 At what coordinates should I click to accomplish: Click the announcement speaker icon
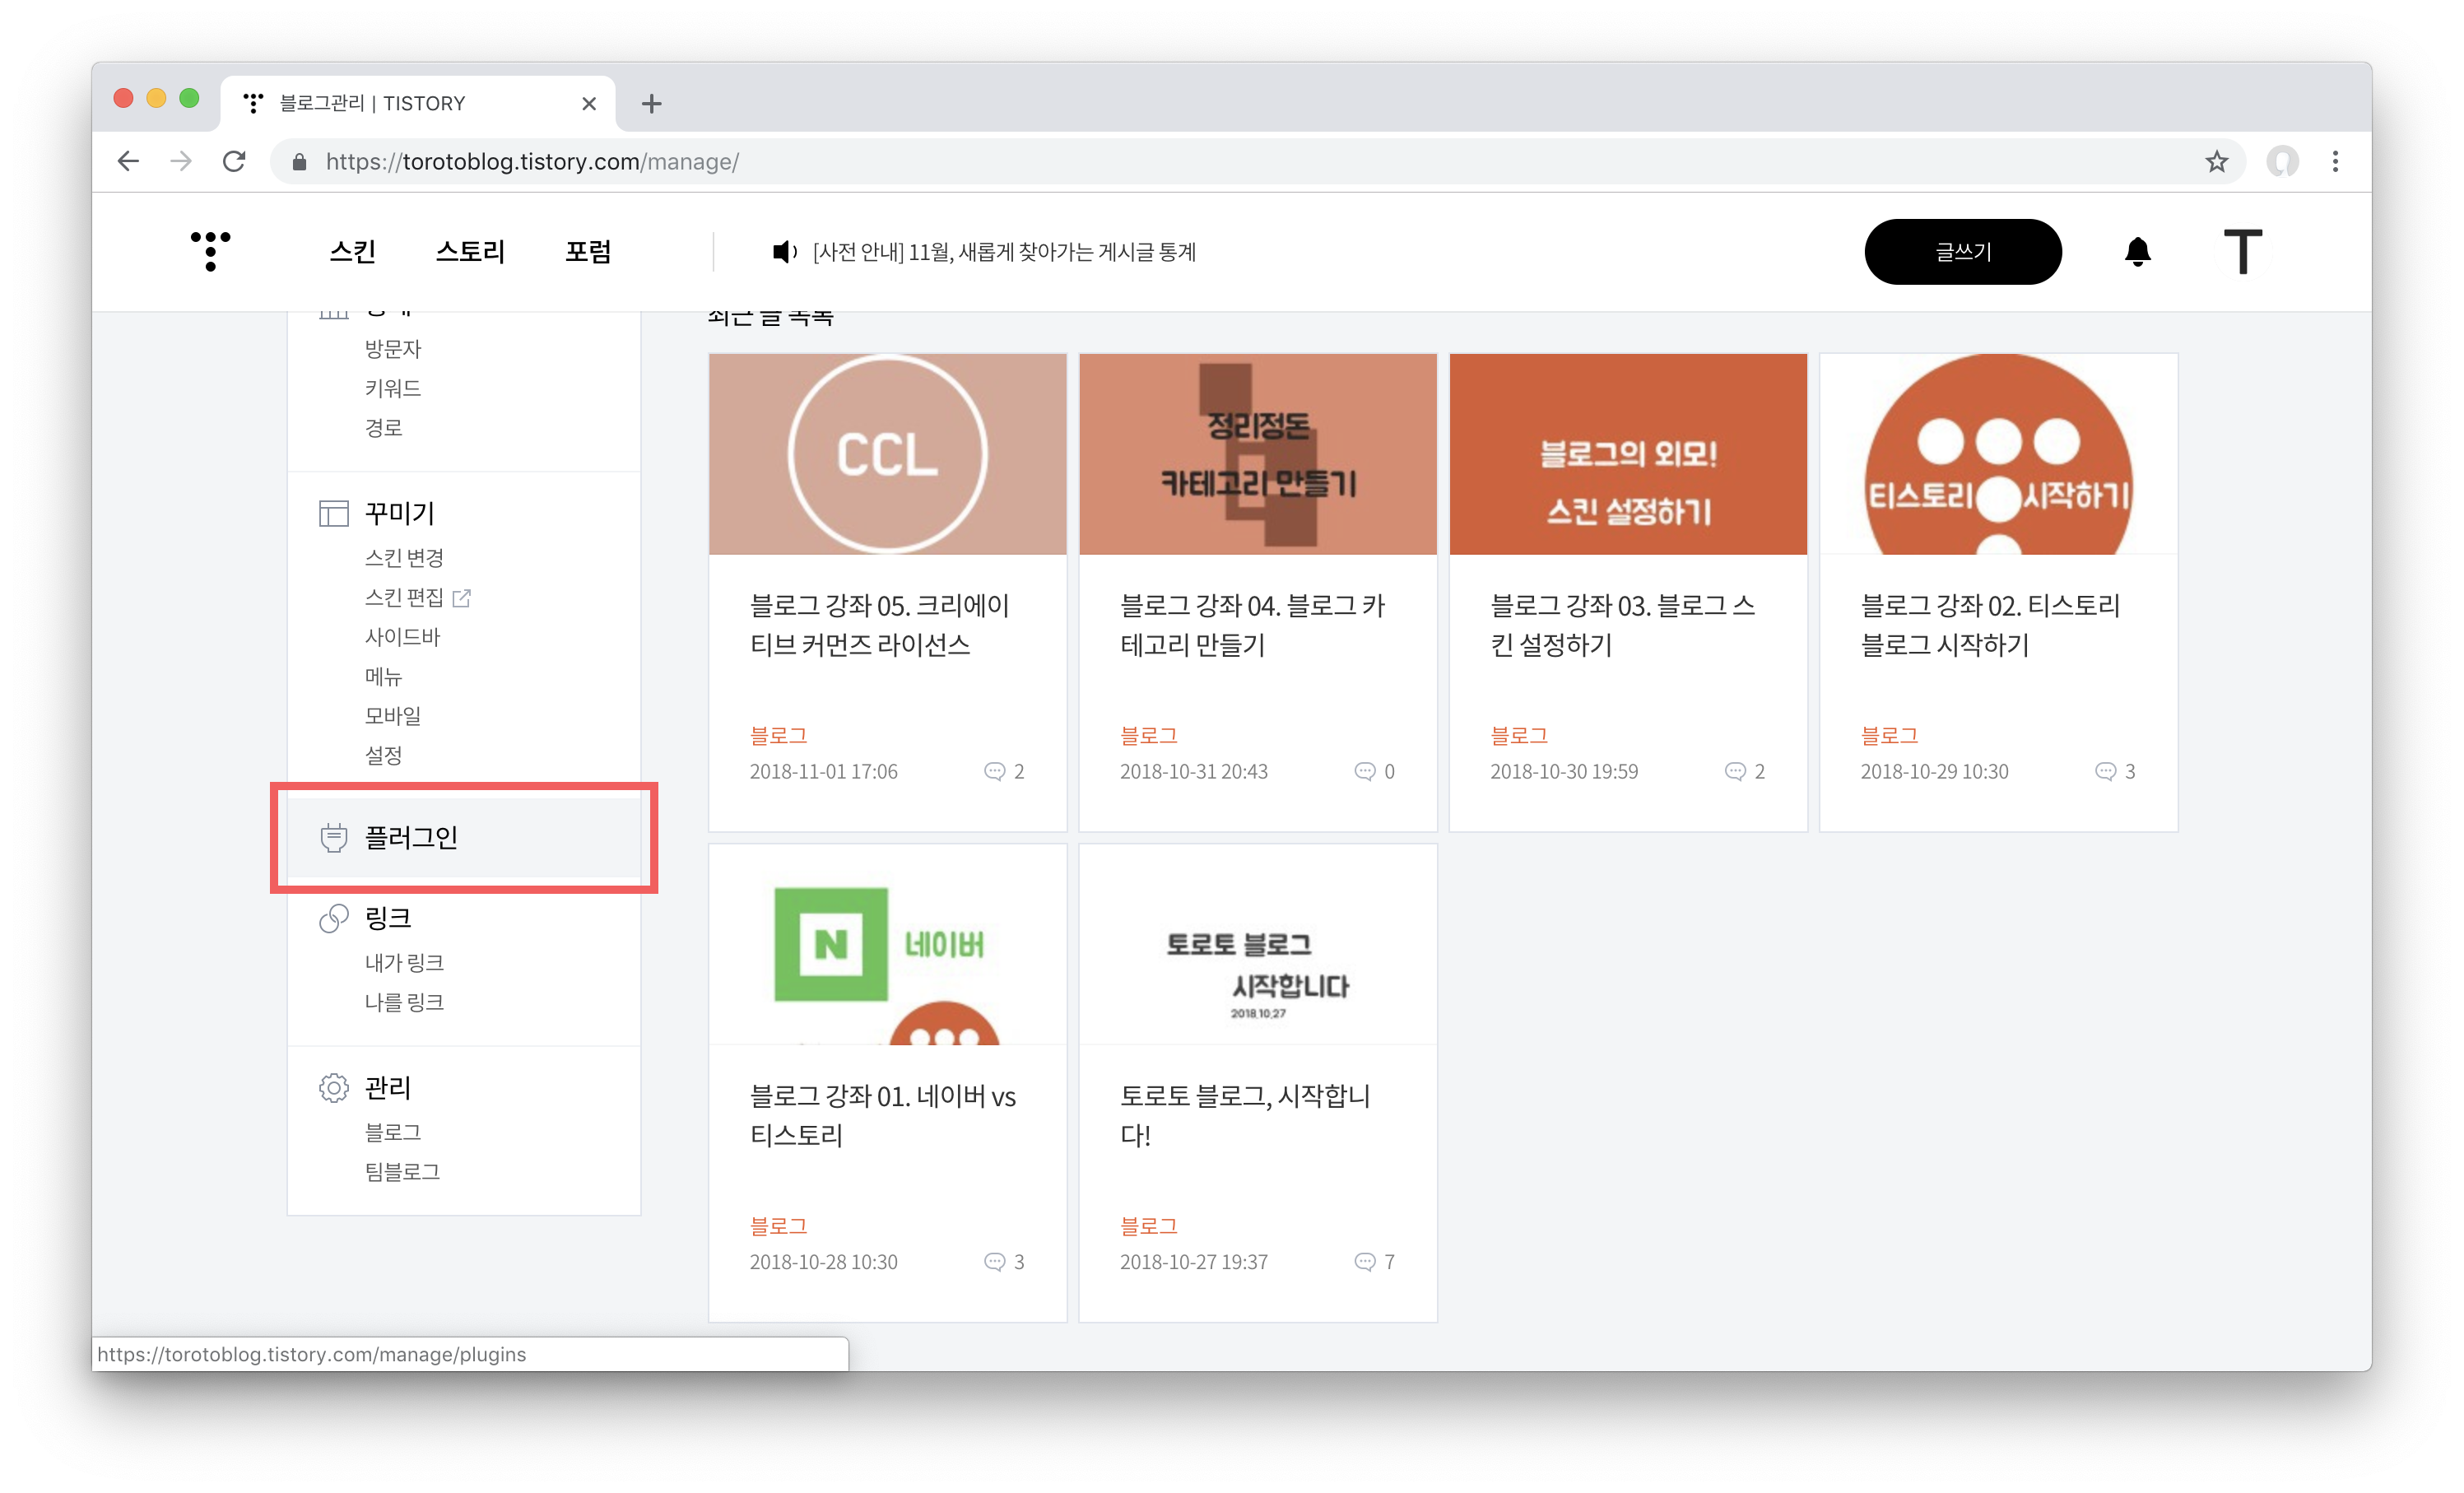point(784,252)
